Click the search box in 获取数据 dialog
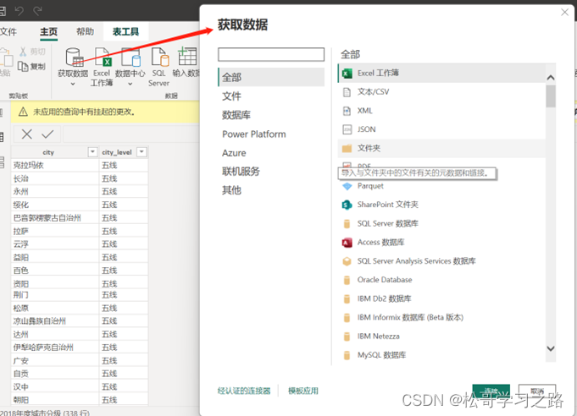This screenshot has width=577, height=416. tap(271, 54)
